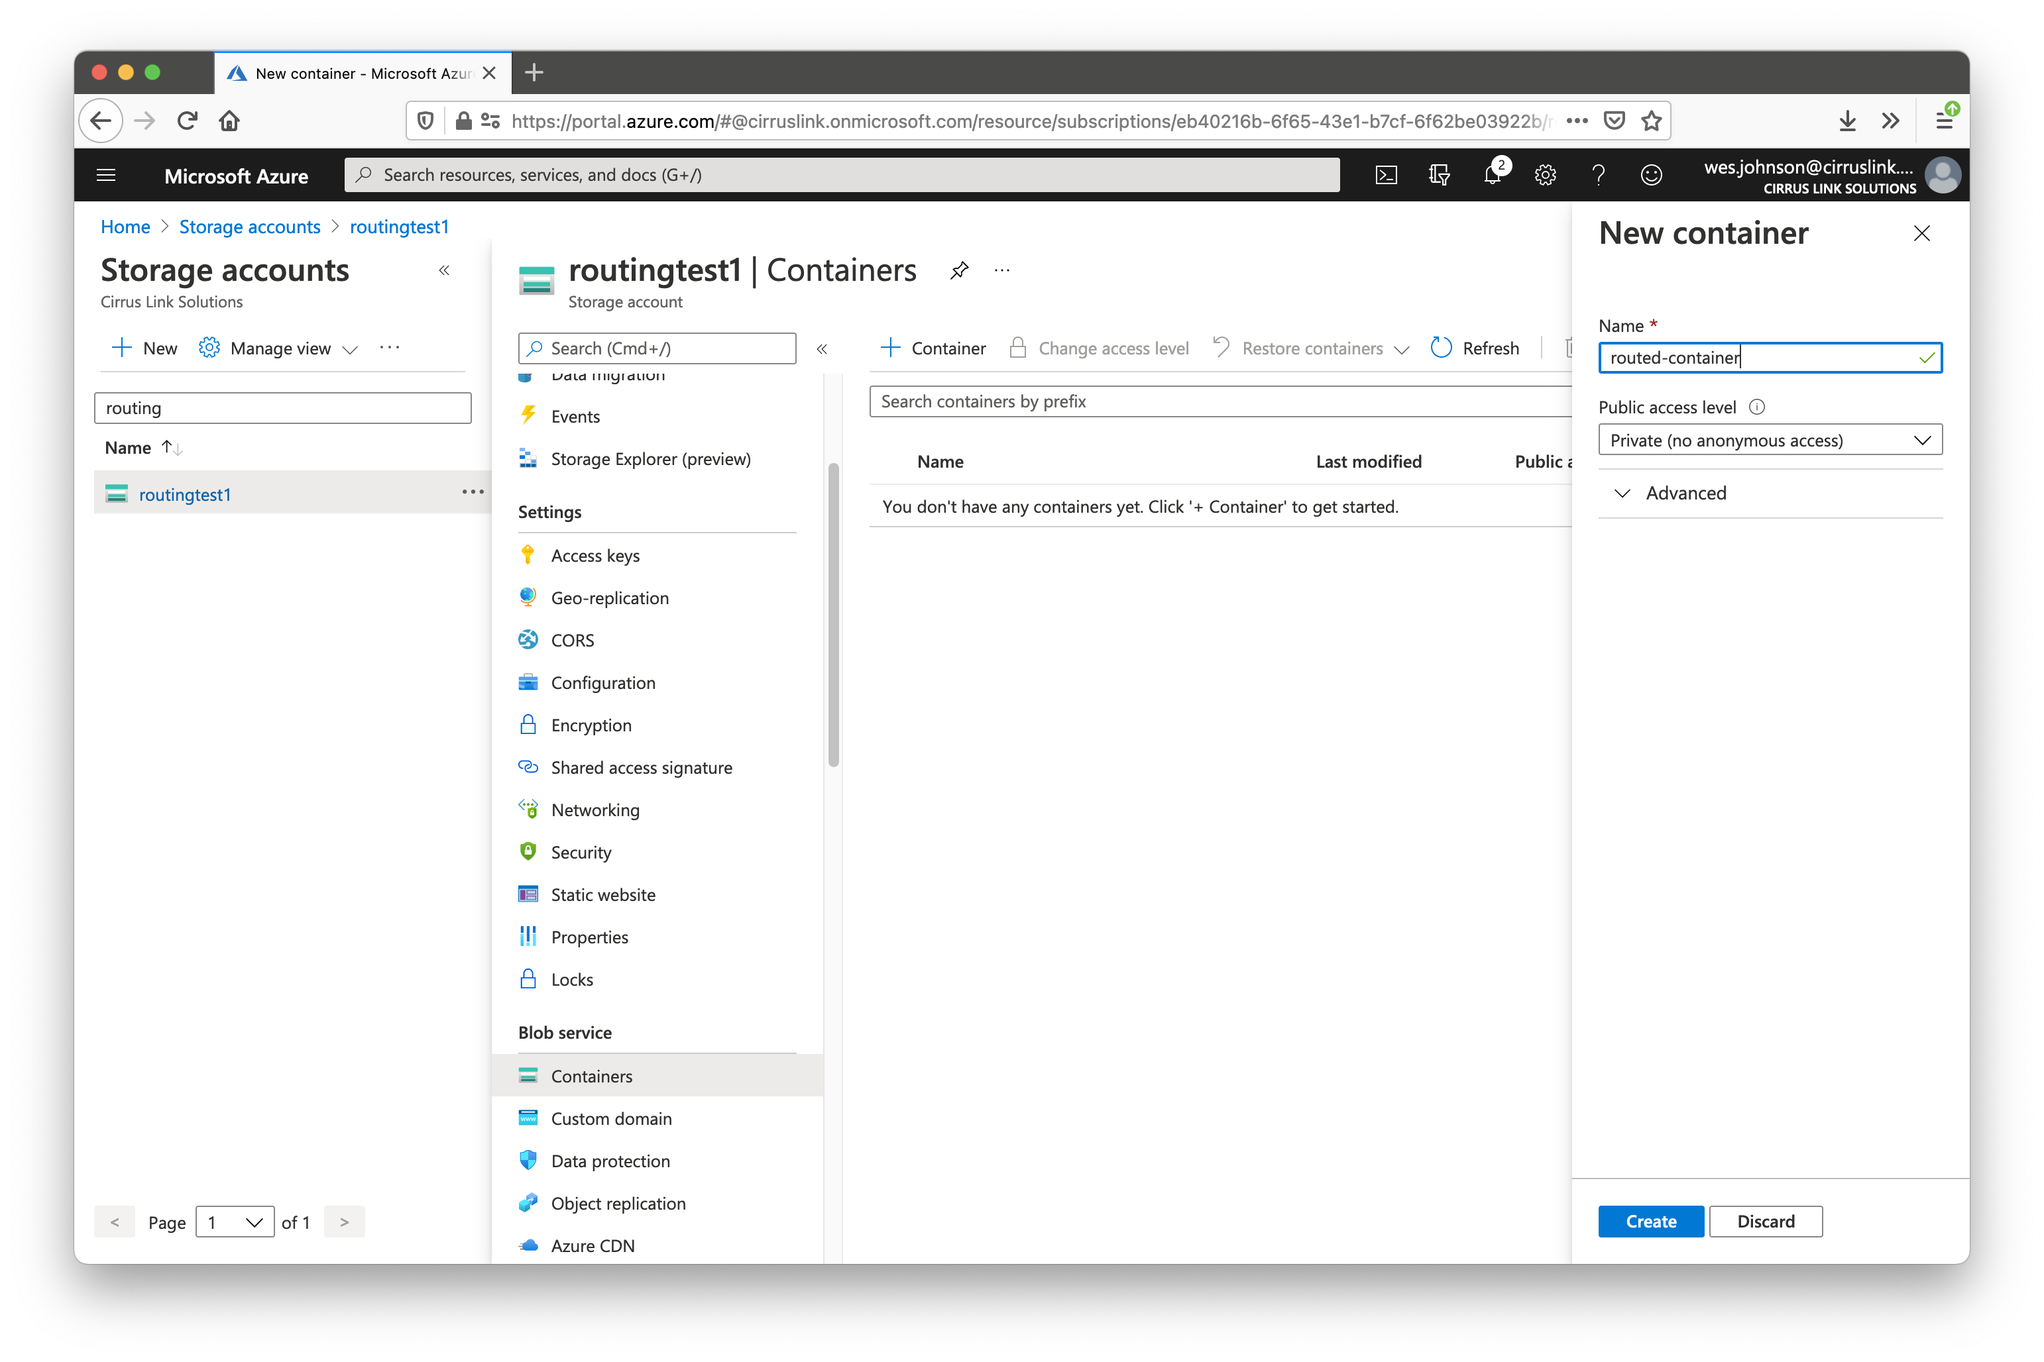Click the Create button
This screenshot has width=2044, height=1362.
(x=1650, y=1222)
